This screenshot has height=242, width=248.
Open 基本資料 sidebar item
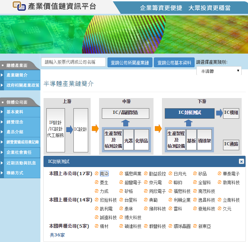pyautogui.click(x=20, y=112)
